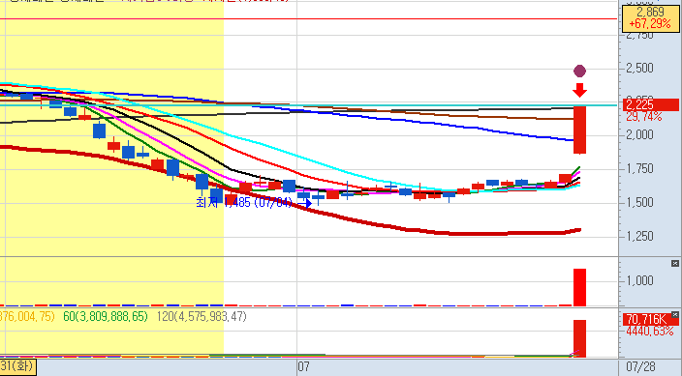Click the red down-arrow signal marker

pos(579,90)
